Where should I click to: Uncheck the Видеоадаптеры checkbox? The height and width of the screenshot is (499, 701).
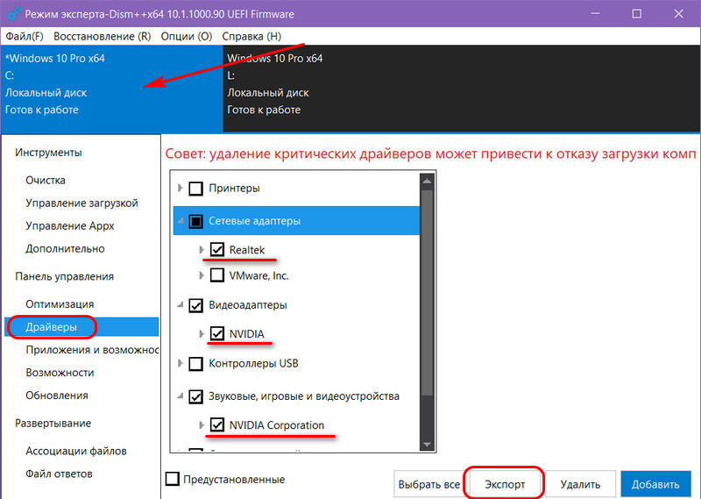coord(195,306)
